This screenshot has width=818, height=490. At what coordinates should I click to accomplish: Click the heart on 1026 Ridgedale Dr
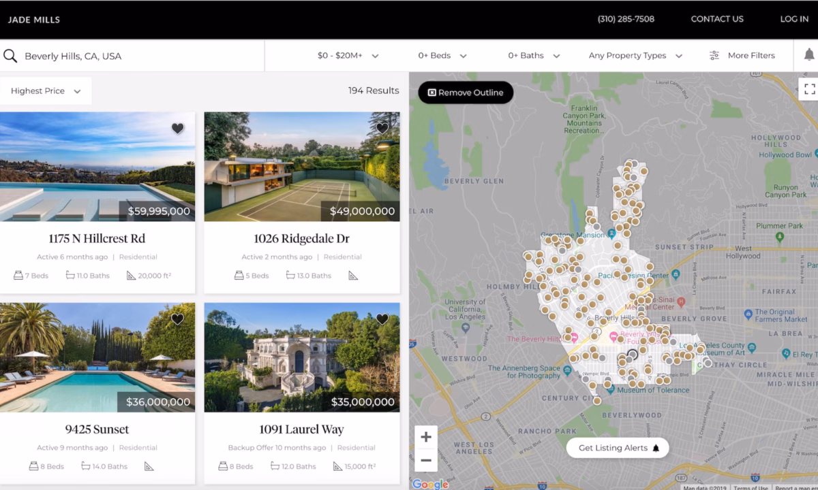[x=382, y=128]
